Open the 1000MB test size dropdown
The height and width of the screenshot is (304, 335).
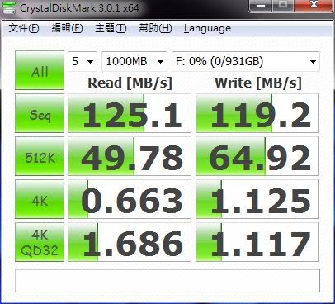pyautogui.click(x=134, y=61)
